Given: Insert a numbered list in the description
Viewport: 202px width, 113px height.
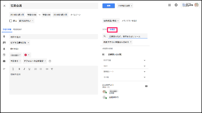Looking at the screenshot, I should (x=36, y=69).
